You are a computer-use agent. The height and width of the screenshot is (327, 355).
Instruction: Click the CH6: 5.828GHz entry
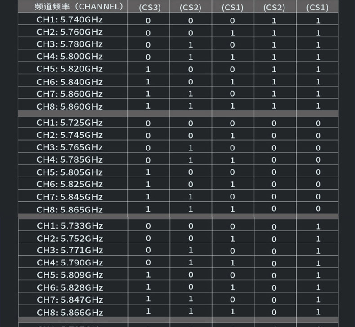pyautogui.click(x=70, y=287)
